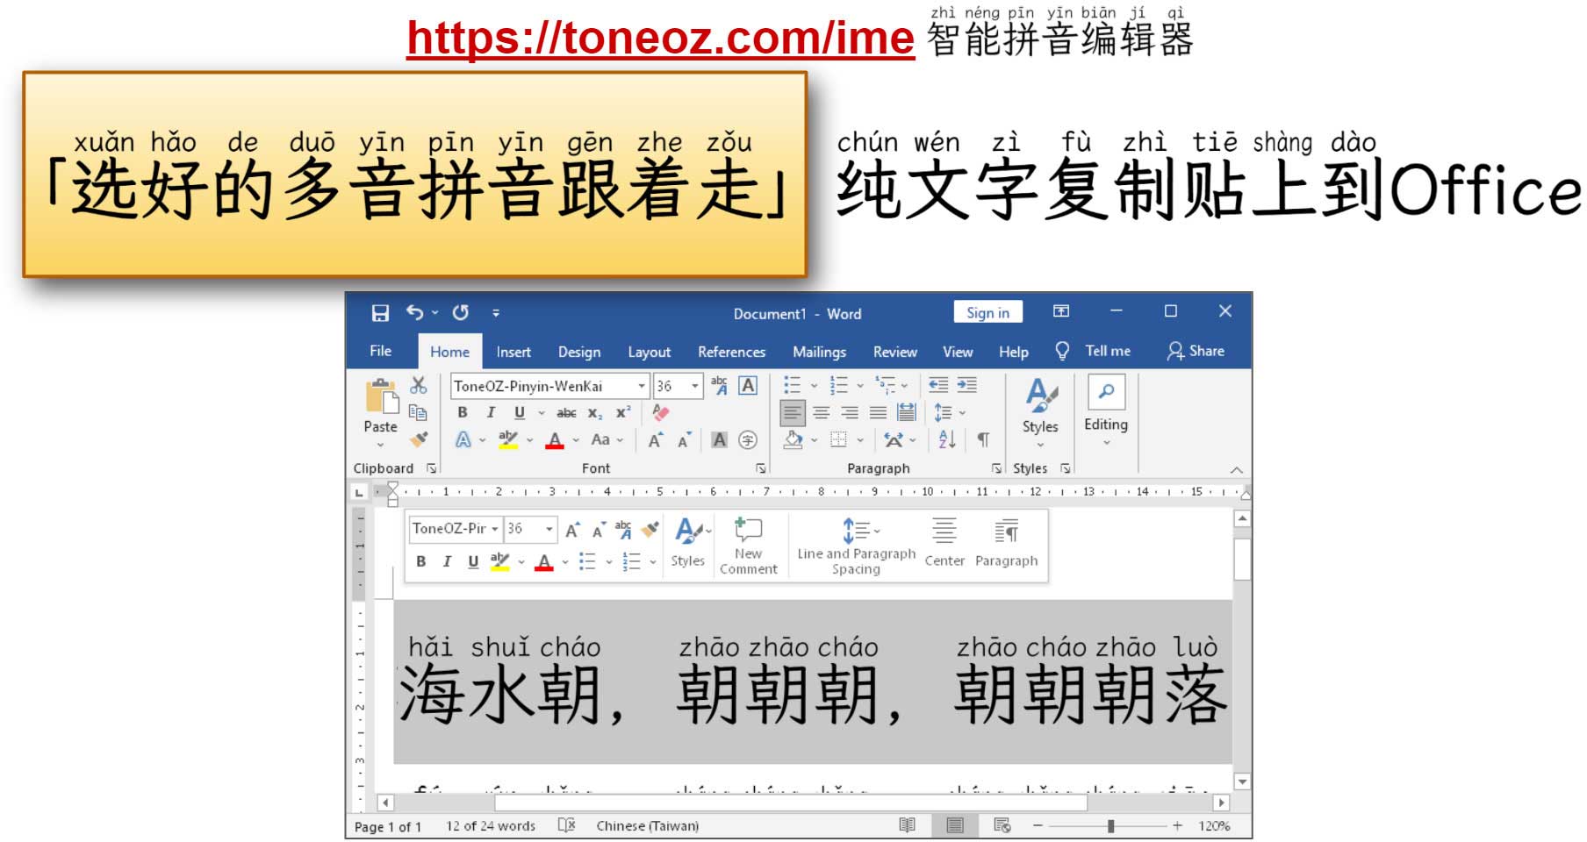Toggle Superscript formatting
This screenshot has height=842, width=1587.
point(623,412)
